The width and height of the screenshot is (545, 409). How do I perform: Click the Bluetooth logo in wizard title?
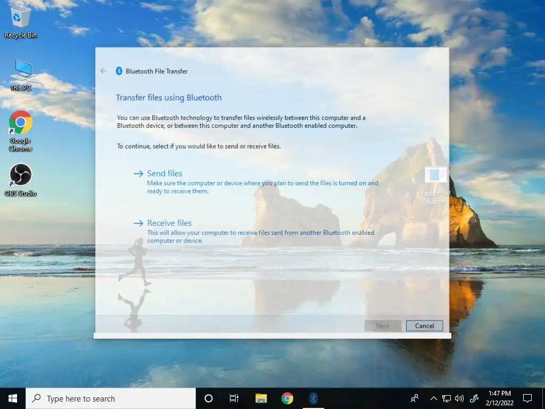coord(119,71)
